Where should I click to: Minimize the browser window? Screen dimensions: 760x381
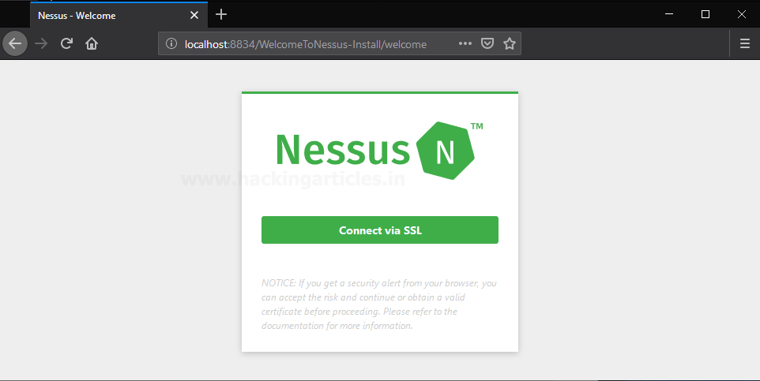(x=669, y=14)
